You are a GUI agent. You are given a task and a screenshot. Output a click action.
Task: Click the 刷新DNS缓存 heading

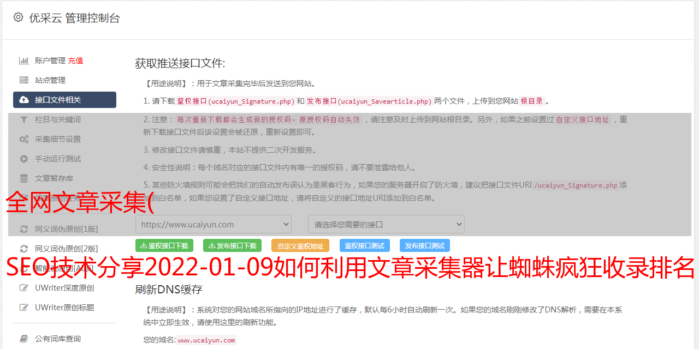(x=169, y=289)
